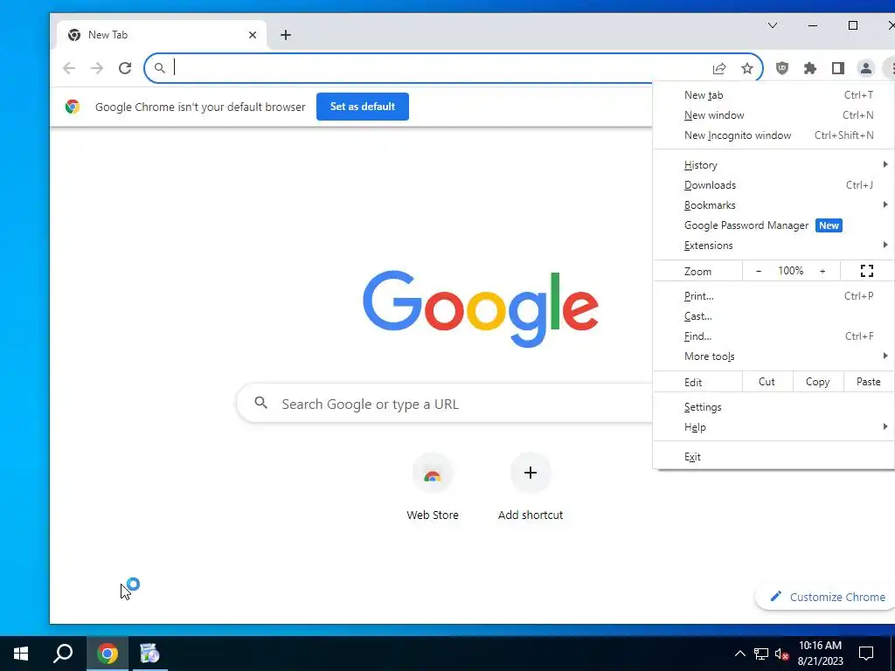Choose Find... from the menu
The height and width of the screenshot is (671, 895).
(774, 336)
